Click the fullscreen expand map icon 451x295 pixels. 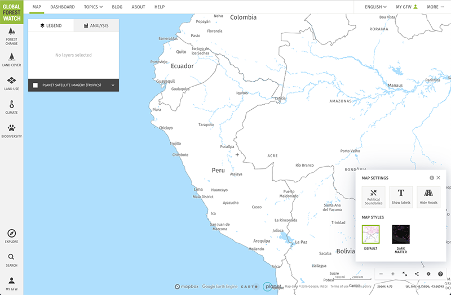coord(405,274)
